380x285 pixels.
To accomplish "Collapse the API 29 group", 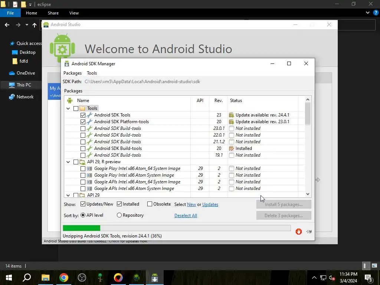I will (68, 195).
